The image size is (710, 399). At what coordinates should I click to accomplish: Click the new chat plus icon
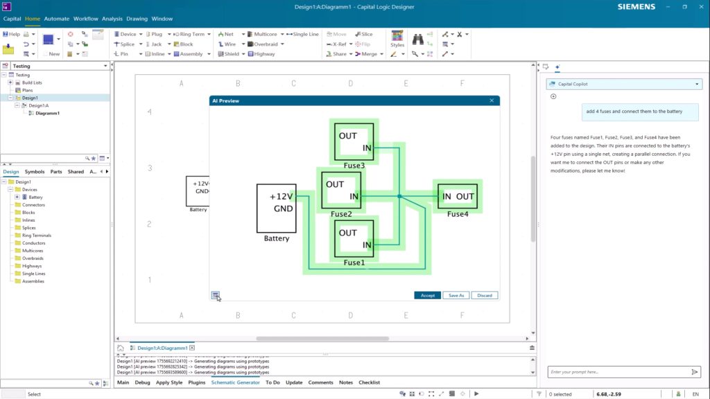coord(553,96)
